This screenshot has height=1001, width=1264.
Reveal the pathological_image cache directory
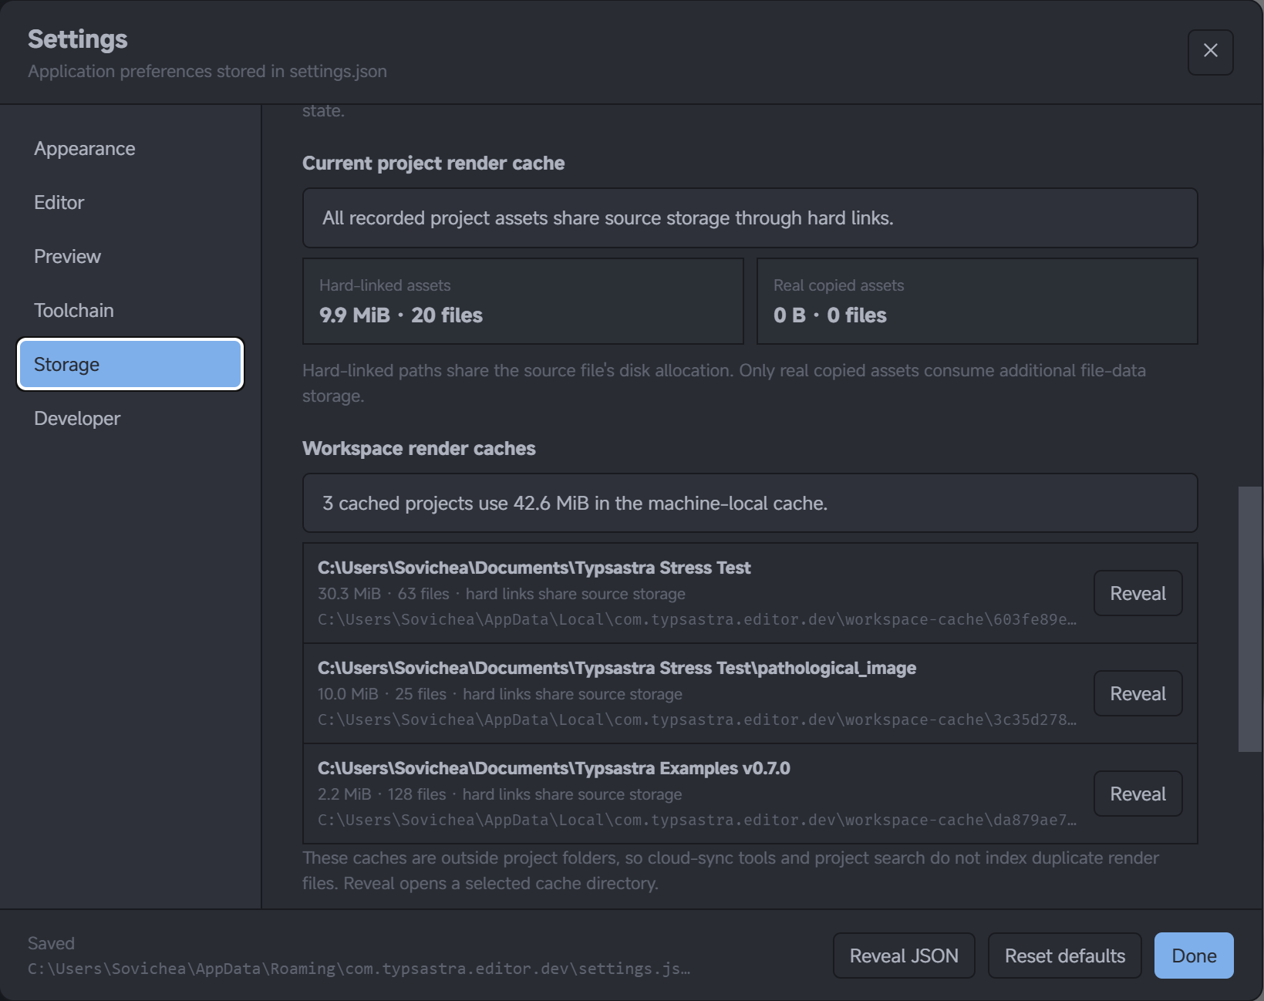tap(1138, 693)
